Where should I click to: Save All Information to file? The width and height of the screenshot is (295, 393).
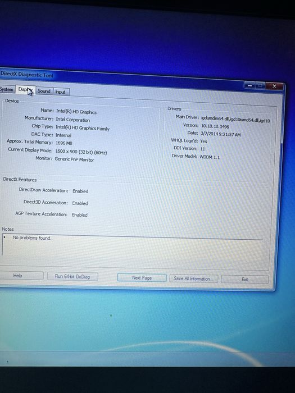coord(194,278)
